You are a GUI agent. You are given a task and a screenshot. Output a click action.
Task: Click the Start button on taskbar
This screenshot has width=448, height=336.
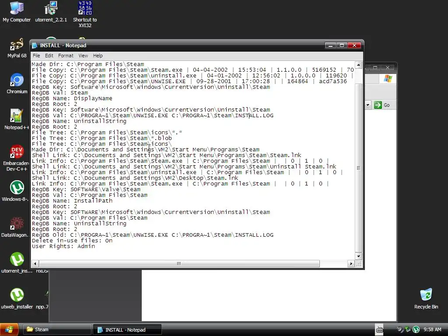pos(9,329)
